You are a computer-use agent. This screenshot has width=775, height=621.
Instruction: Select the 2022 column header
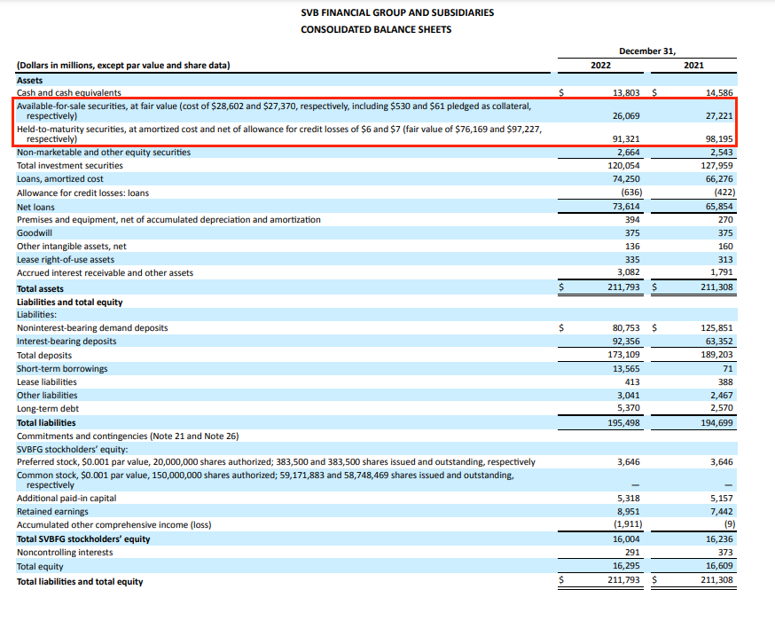[600, 66]
